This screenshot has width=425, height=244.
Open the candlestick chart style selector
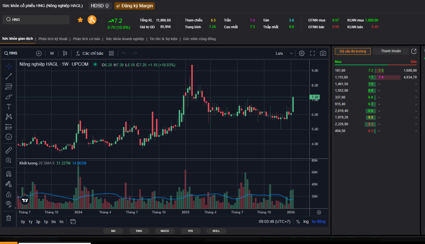(65, 53)
